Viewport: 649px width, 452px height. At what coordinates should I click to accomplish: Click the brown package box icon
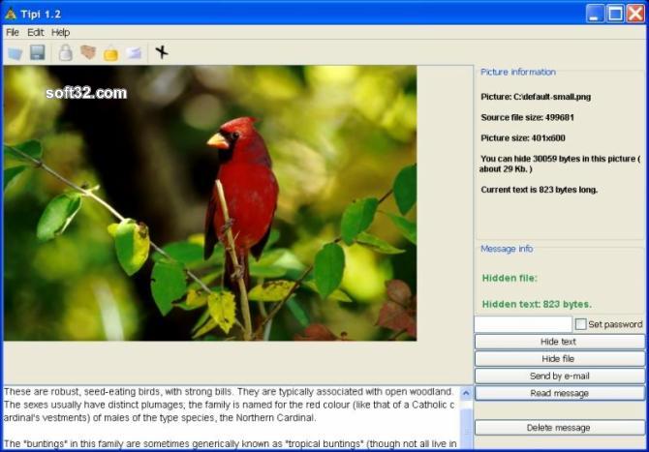88,52
